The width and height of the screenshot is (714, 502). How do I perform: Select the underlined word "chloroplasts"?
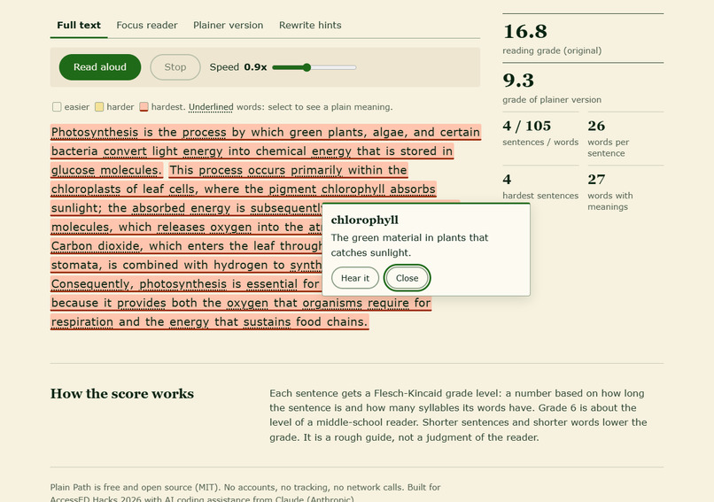pos(86,189)
